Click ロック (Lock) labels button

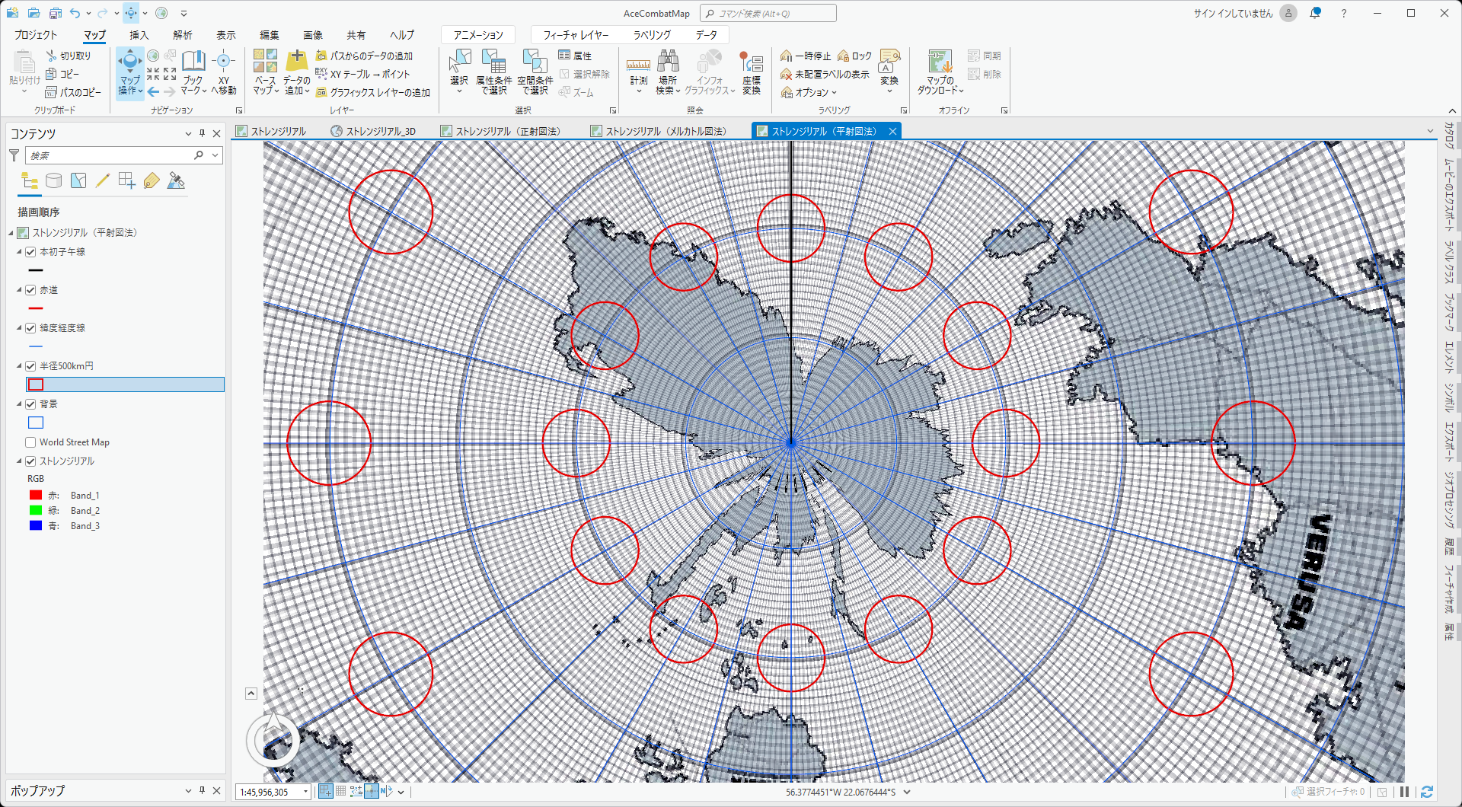[x=854, y=56]
